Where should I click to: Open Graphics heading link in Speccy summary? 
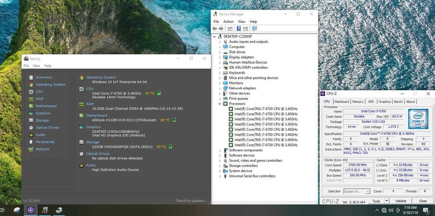(x=94, y=127)
